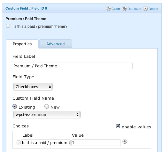The image size is (164, 152).
Task: Toggle the enable values checkbox
Action: [118, 126]
